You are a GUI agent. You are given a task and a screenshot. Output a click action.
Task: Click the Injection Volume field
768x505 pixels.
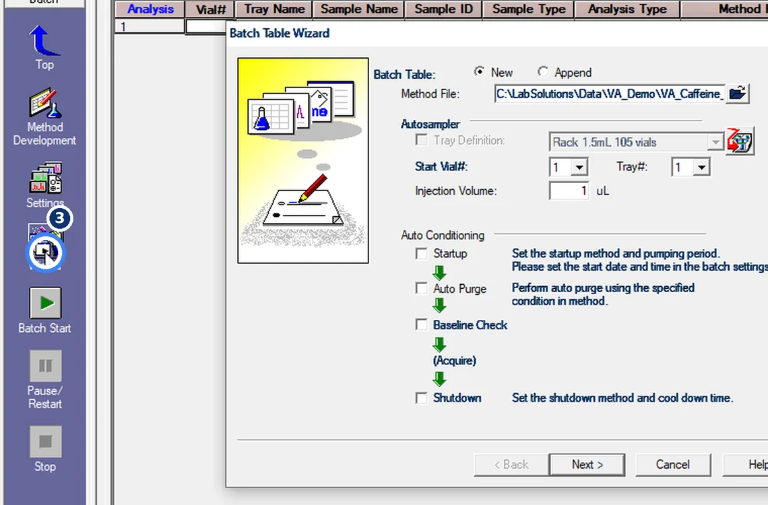click(569, 191)
